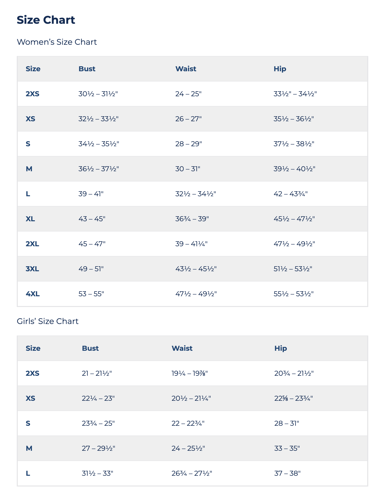
Task: Select the L hip value 42 – 43¾"
Action: [291, 194]
